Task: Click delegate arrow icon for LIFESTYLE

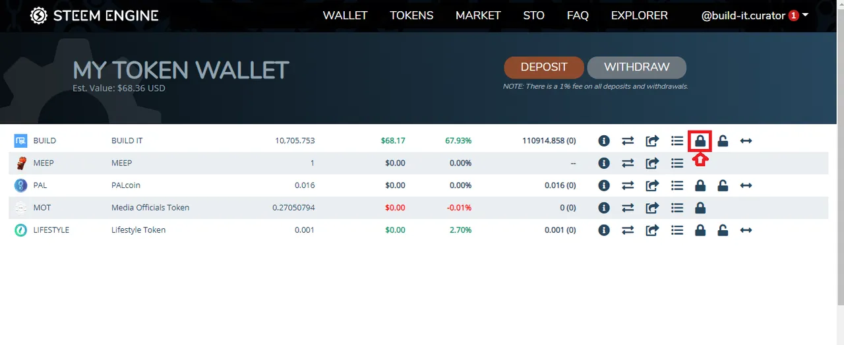Action: (x=746, y=230)
